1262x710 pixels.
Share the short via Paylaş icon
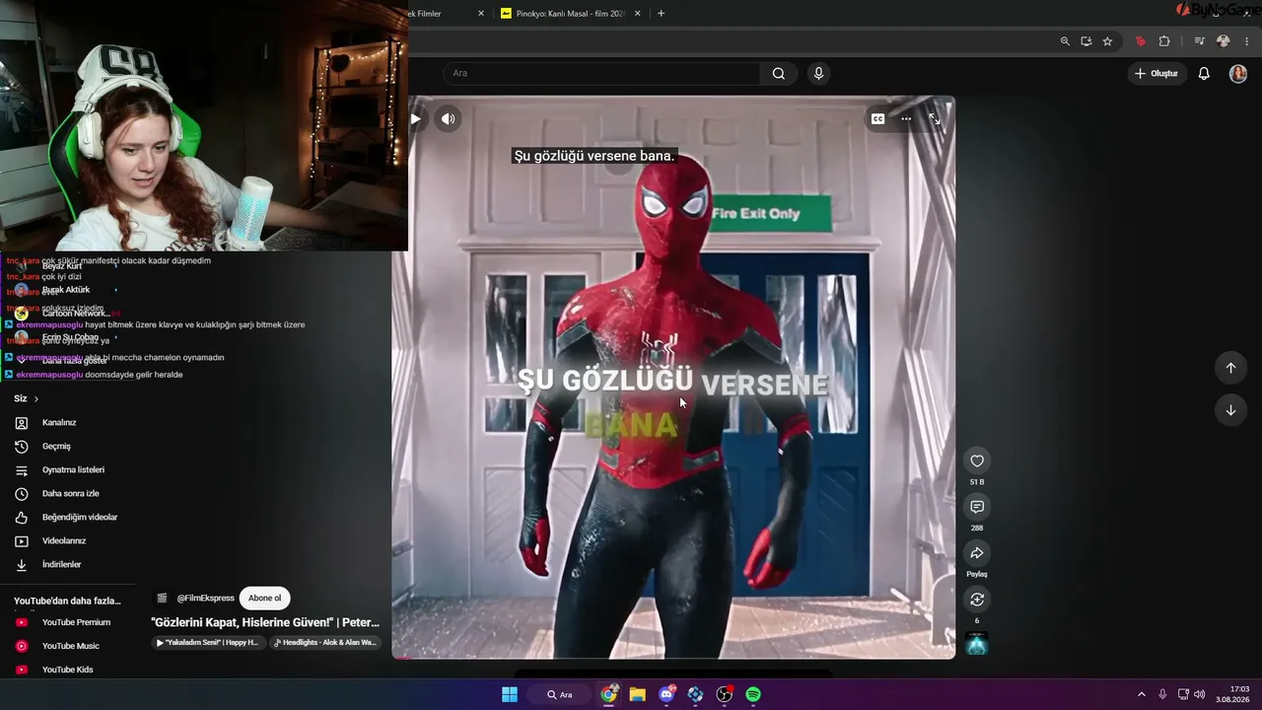point(977,553)
